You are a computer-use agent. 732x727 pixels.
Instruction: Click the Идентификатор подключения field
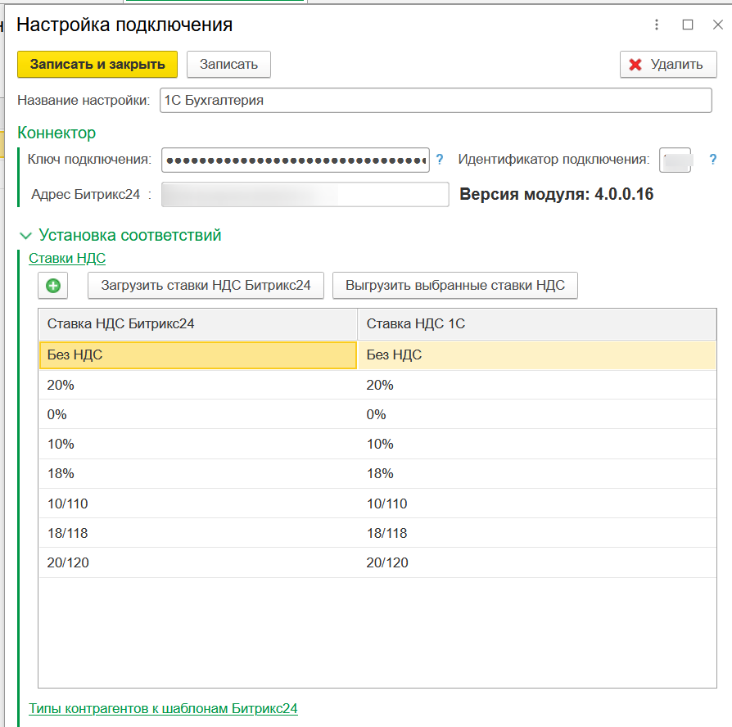676,160
